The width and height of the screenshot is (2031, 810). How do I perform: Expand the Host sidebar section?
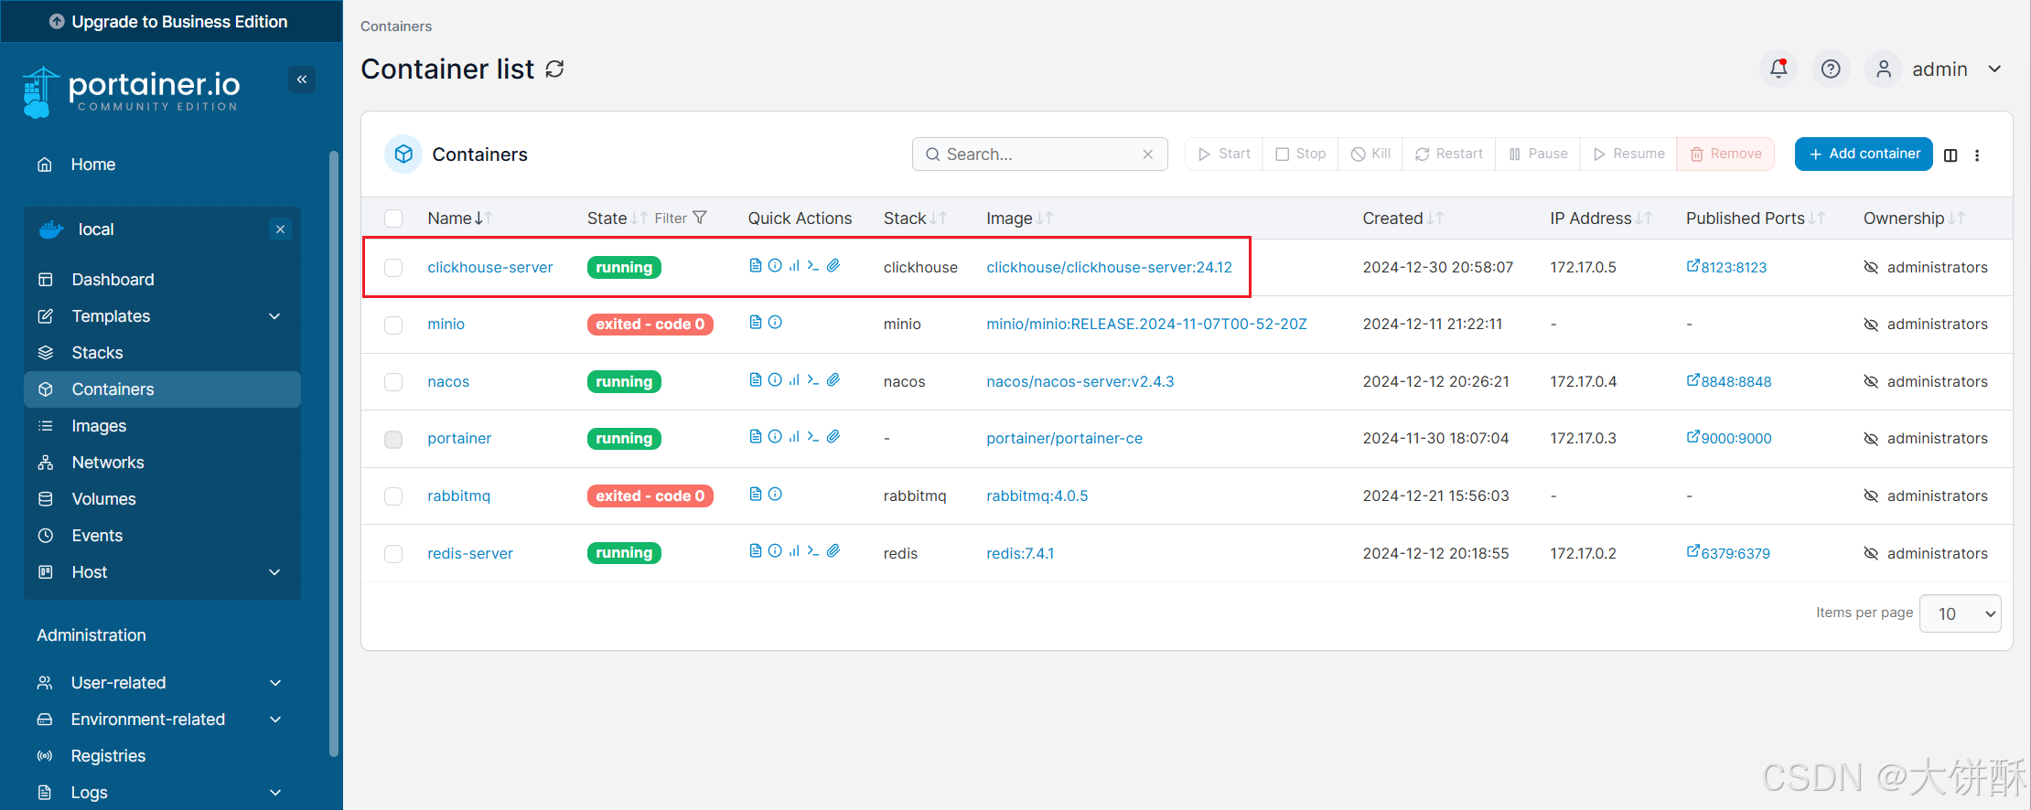[162, 572]
